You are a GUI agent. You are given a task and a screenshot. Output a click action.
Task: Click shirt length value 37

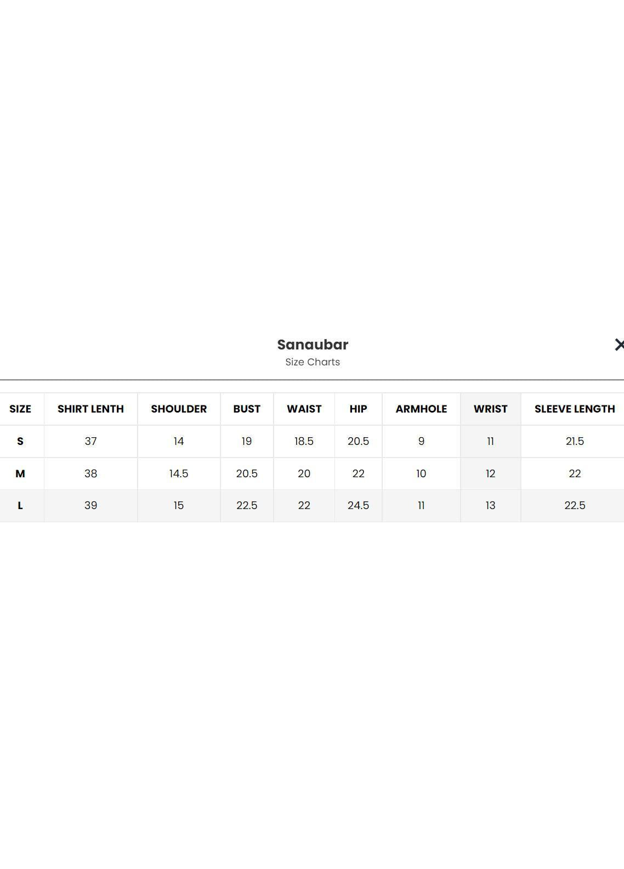click(90, 441)
